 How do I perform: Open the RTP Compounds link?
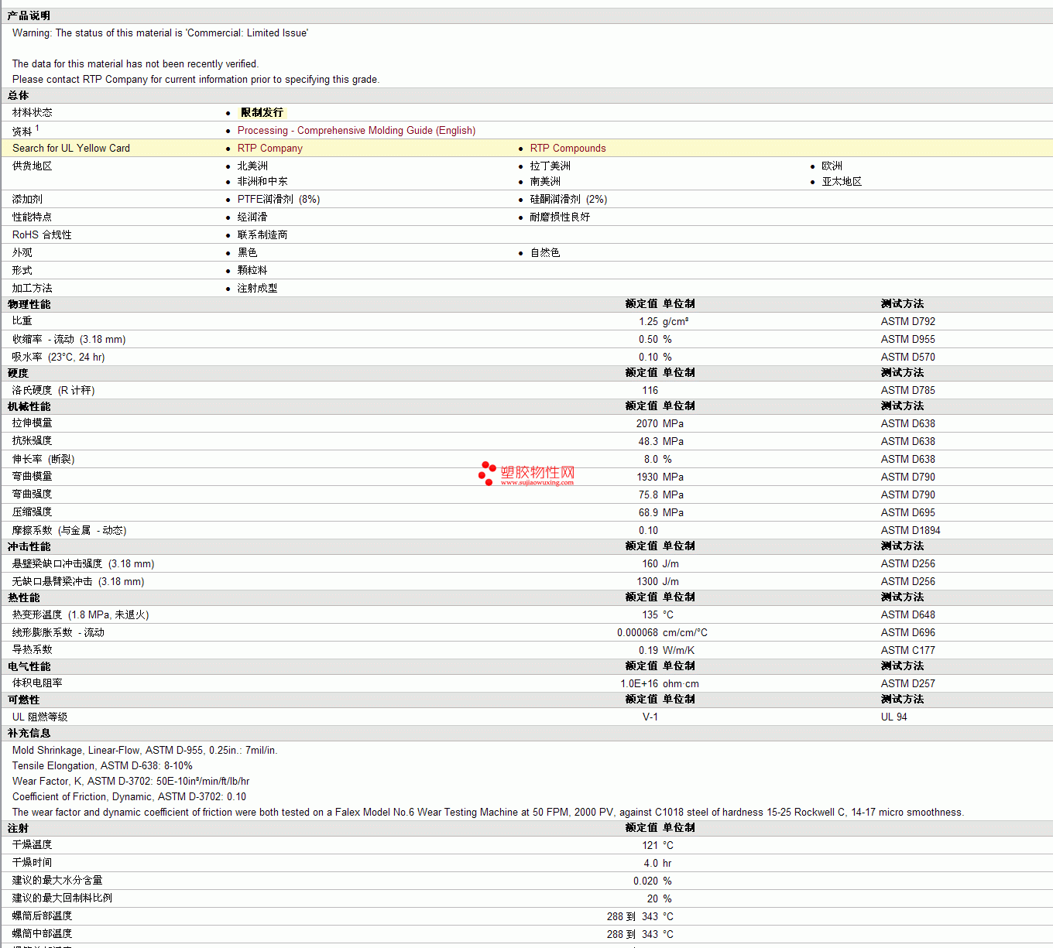[568, 149]
